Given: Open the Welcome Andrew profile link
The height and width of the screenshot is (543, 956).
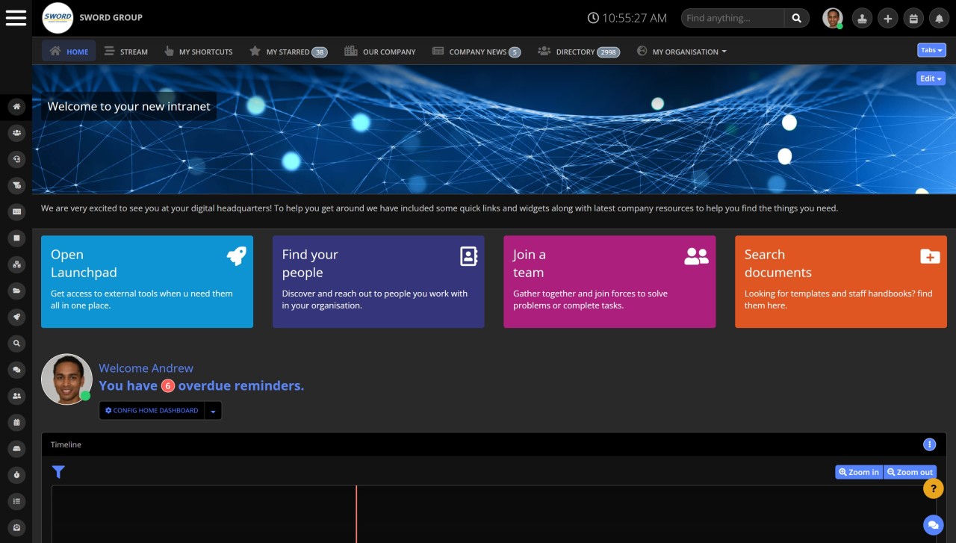Looking at the screenshot, I should point(146,368).
